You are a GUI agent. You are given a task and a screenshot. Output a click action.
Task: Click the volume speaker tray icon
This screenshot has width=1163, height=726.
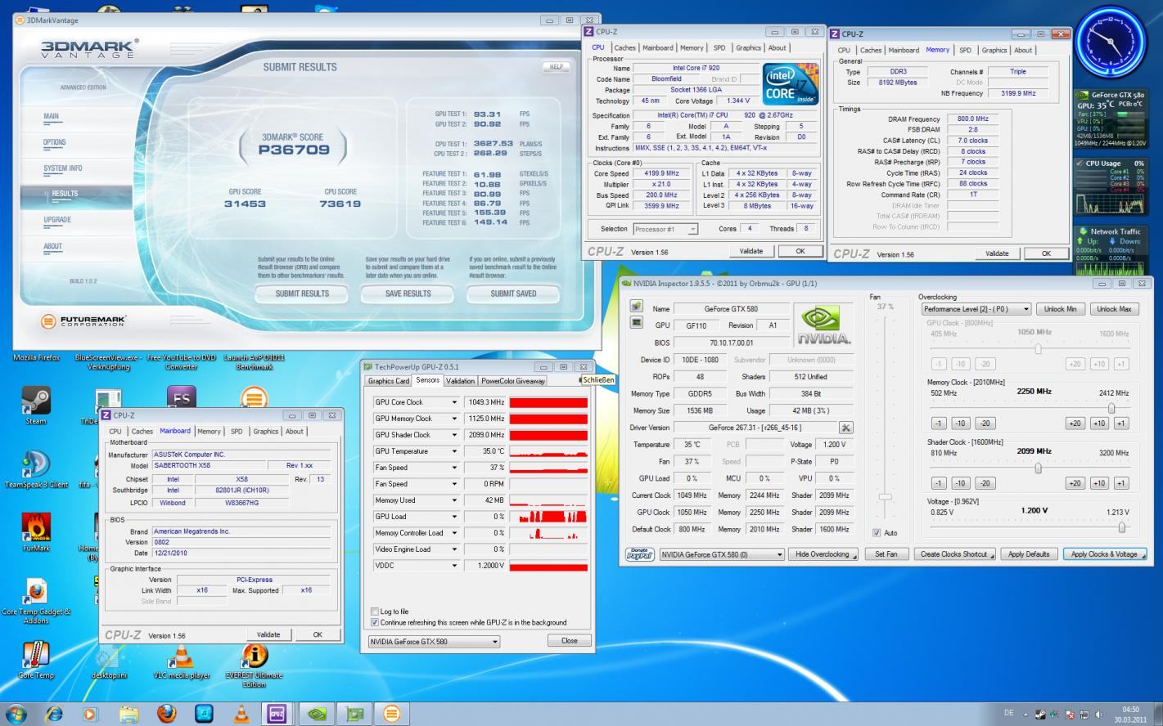click(1098, 714)
